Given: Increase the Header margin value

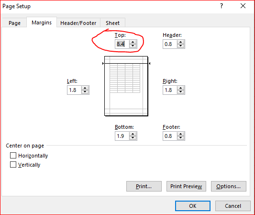Looking at the screenshot, I should pos(181,42).
